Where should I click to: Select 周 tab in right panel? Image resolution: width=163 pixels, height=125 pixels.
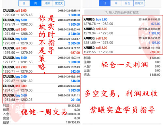coord(116,3)
